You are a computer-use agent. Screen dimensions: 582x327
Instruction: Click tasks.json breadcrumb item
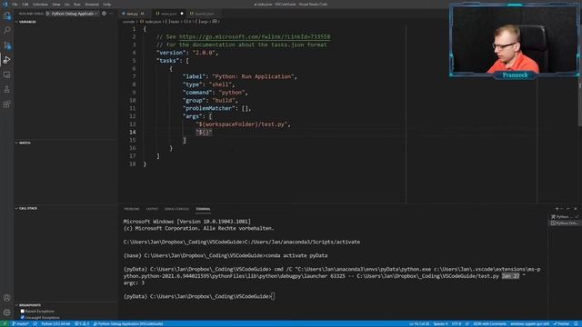point(151,22)
